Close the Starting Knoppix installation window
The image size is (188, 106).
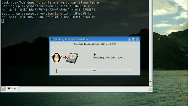click(137, 39)
